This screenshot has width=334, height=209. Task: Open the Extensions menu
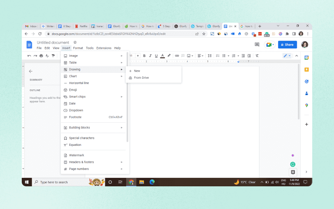(104, 48)
